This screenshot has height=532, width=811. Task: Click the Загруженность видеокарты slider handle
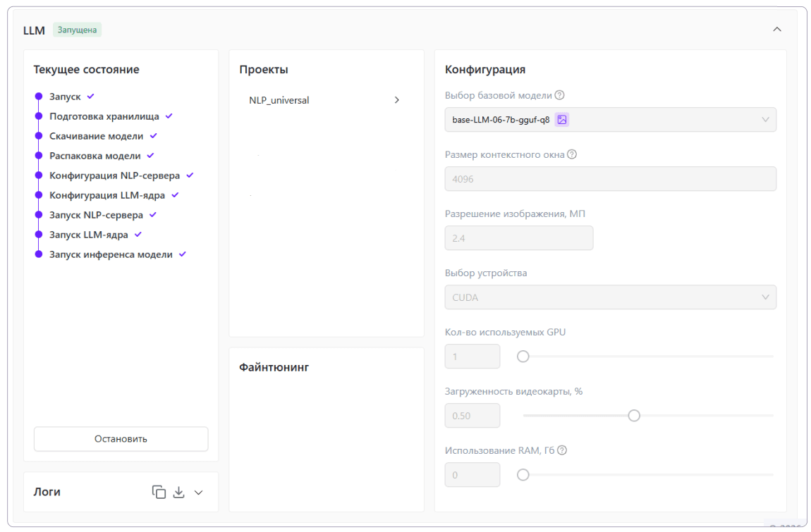634,416
